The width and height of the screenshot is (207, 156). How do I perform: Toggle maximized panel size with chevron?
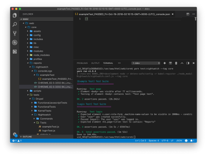tap(182, 63)
